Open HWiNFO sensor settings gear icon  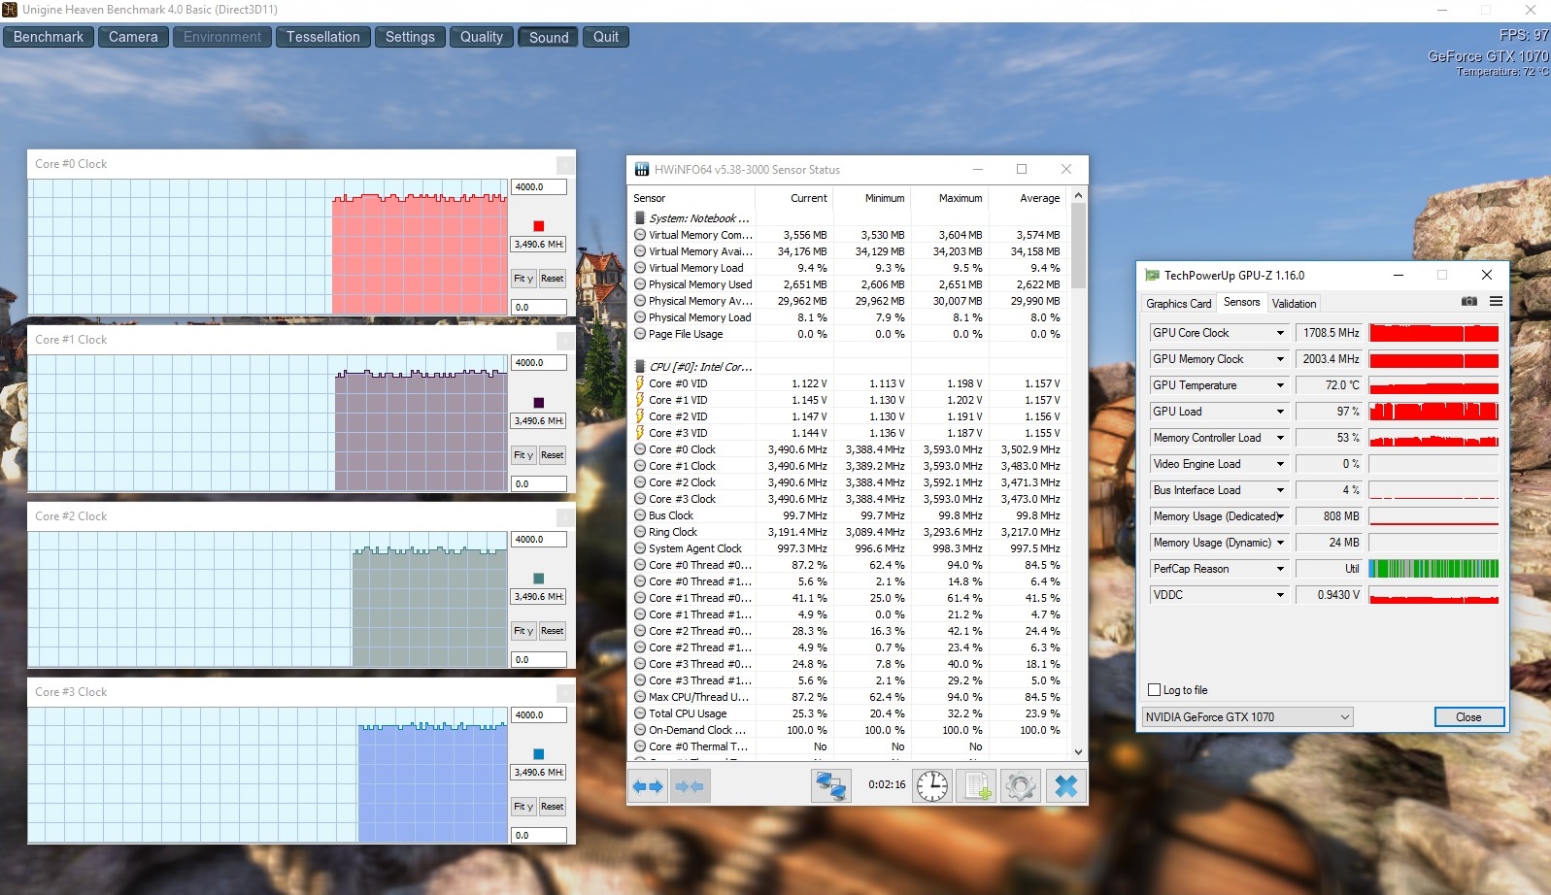pyautogui.click(x=1020, y=786)
